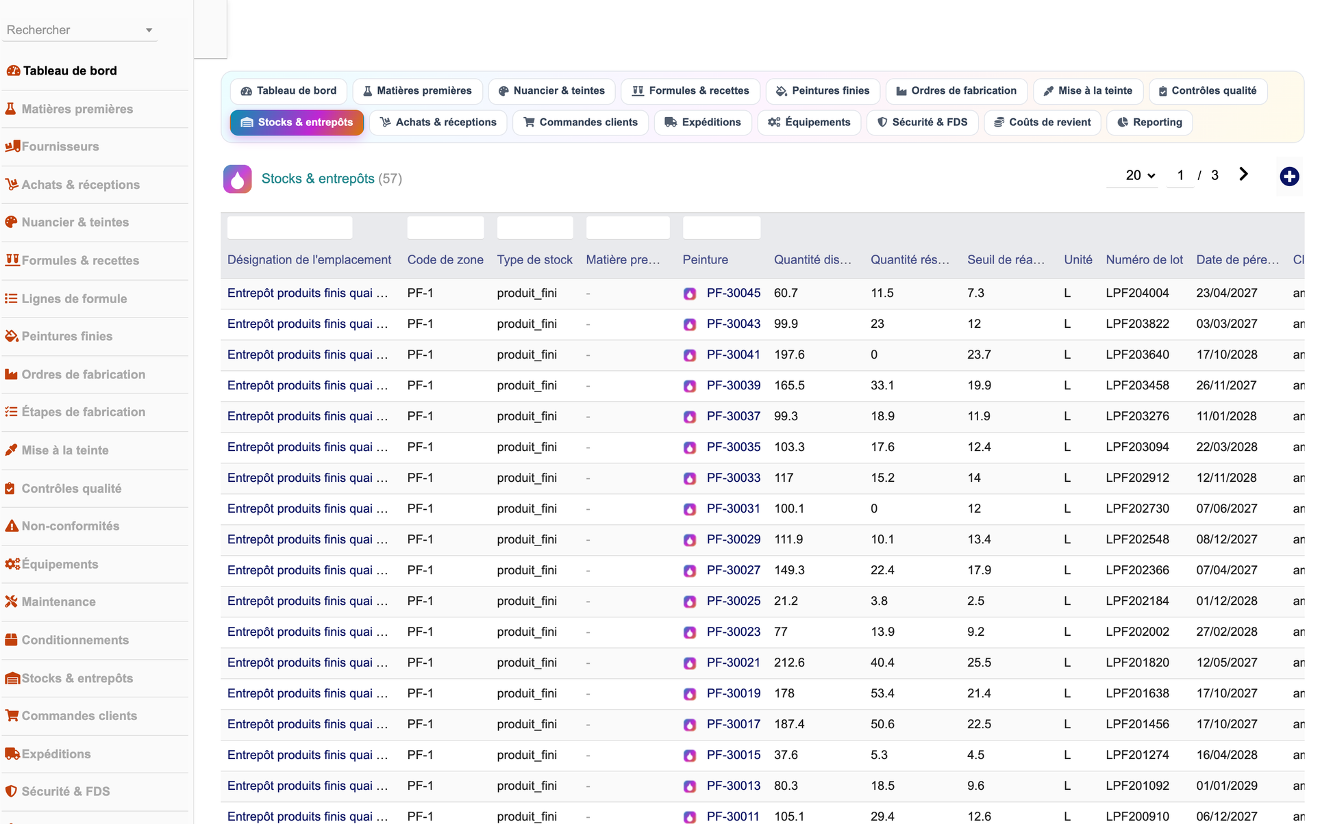
Task: Click the Type de stock filter field
Action: click(535, 227)
